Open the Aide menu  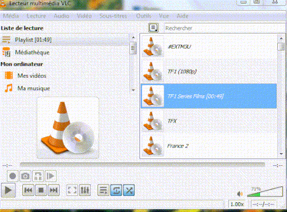183,16
